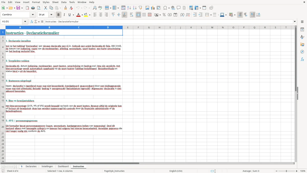Clear direct formatting
The height and width of the screenshot is (173, 307).
71,8
